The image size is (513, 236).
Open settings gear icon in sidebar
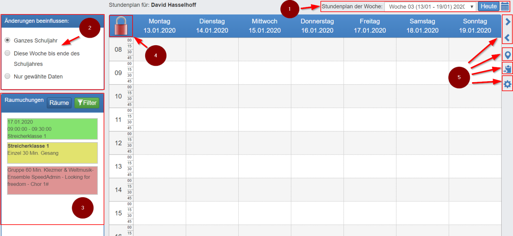507,84
